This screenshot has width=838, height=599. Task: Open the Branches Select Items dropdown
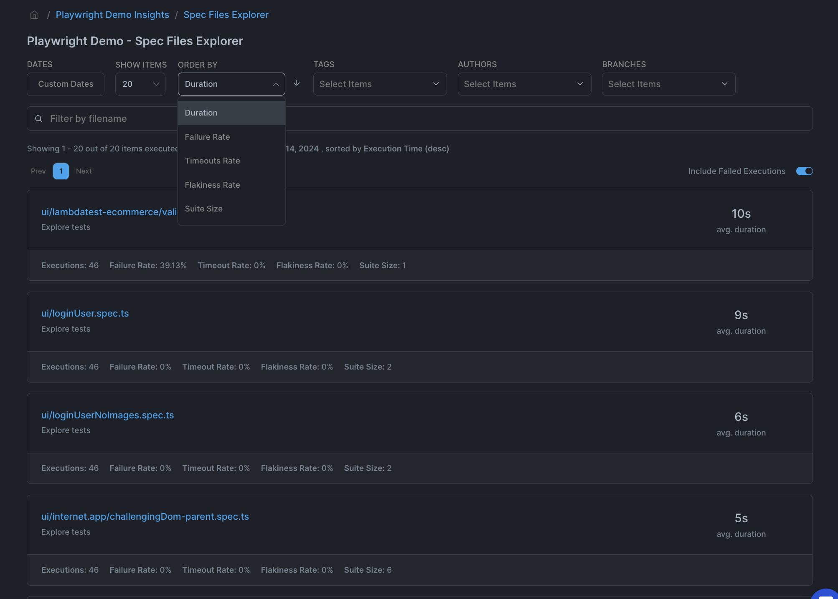(668, 84)
